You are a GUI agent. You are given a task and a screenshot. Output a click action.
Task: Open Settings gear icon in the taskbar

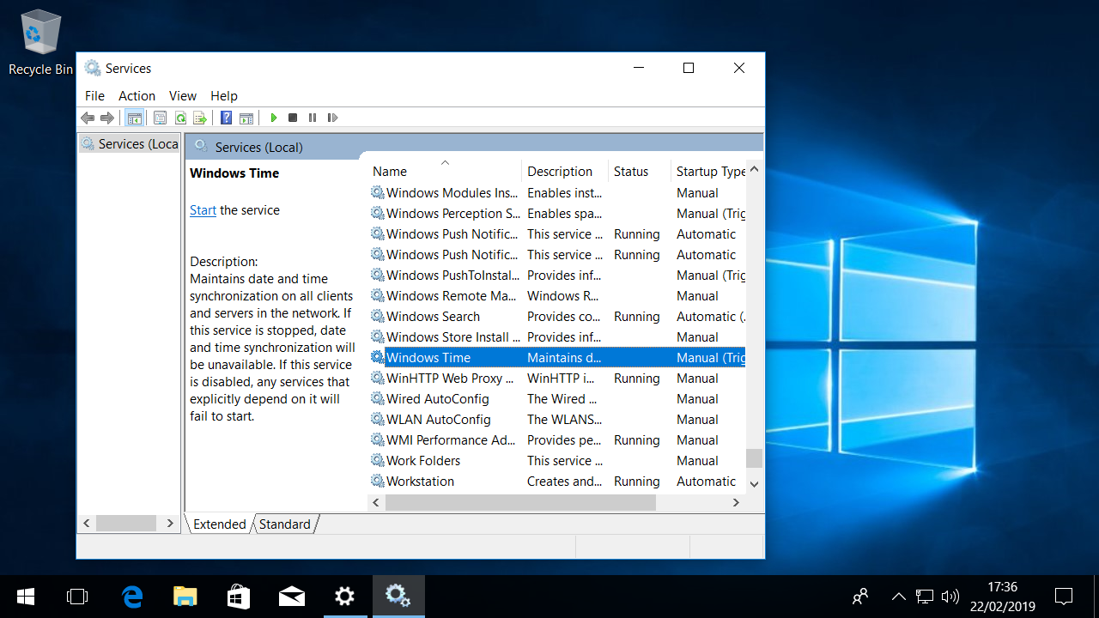[345, 597]
